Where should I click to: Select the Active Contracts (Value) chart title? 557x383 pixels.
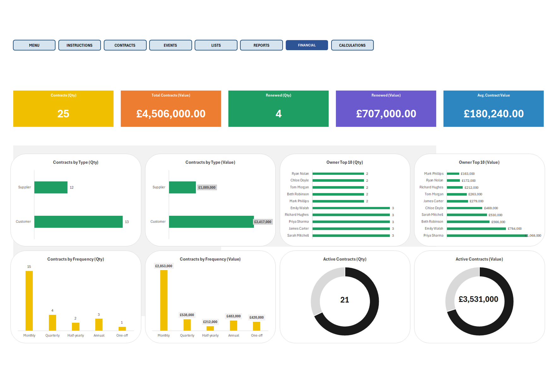point(479,259)
